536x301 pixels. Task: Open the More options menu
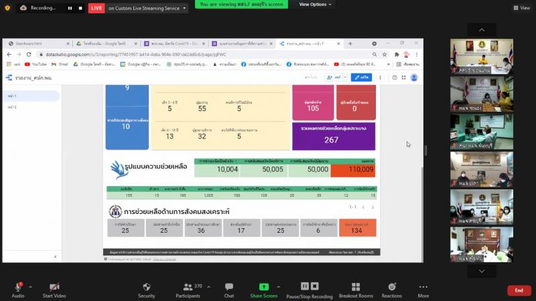click(x=423, y=290)
